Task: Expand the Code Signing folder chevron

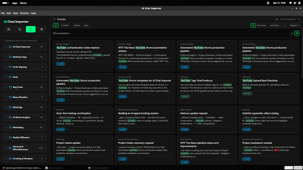Action: tap(6, 67)
